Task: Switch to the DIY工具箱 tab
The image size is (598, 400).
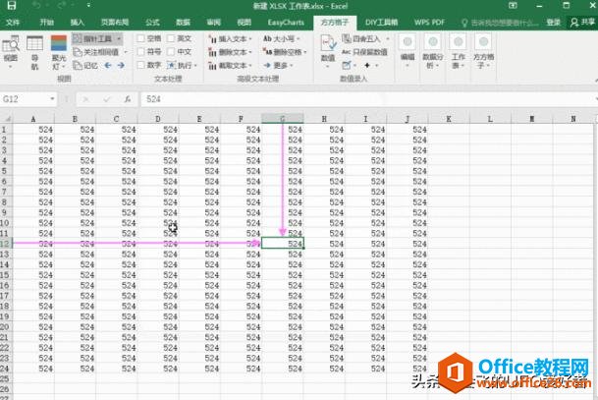Action: click(x=381, y=23)
